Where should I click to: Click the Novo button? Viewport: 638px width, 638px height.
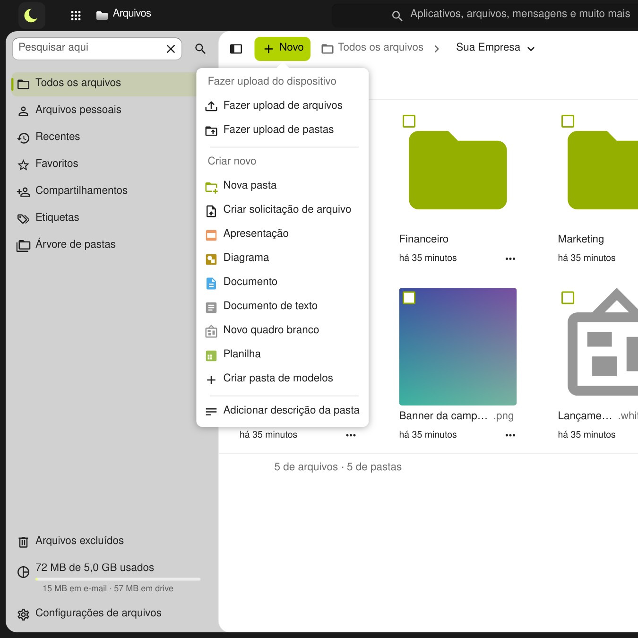pos(283,49)
